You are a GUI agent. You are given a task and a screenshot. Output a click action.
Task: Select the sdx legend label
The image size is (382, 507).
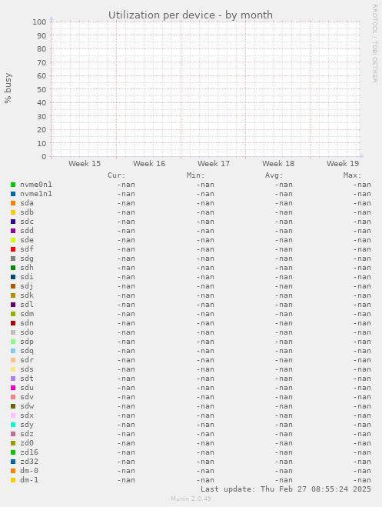tap(27, 415)
